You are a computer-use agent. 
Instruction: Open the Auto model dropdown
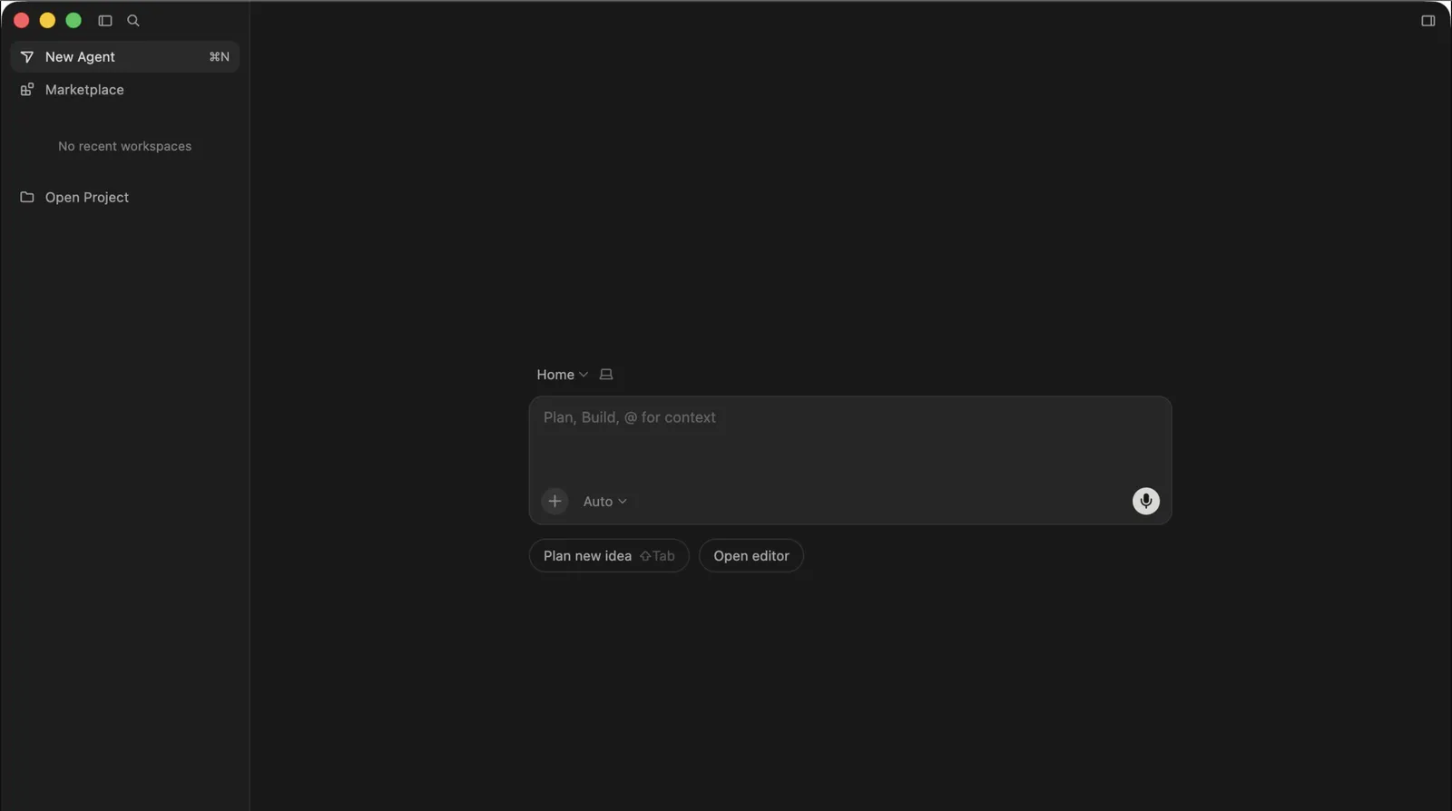(x=604, y=502)
